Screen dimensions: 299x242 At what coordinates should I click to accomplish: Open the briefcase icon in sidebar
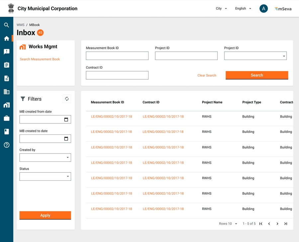coord(6,118)
